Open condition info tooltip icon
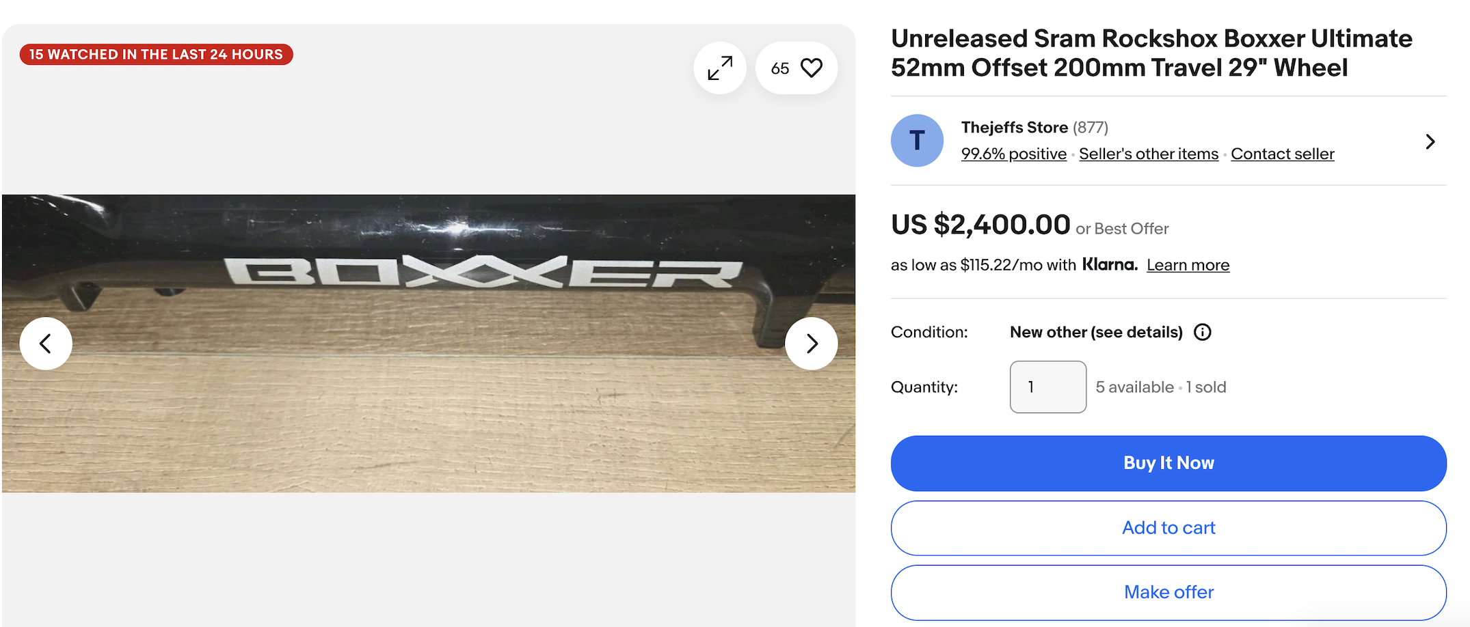Screen dimensions: 1470x627 coord(1202,333)
